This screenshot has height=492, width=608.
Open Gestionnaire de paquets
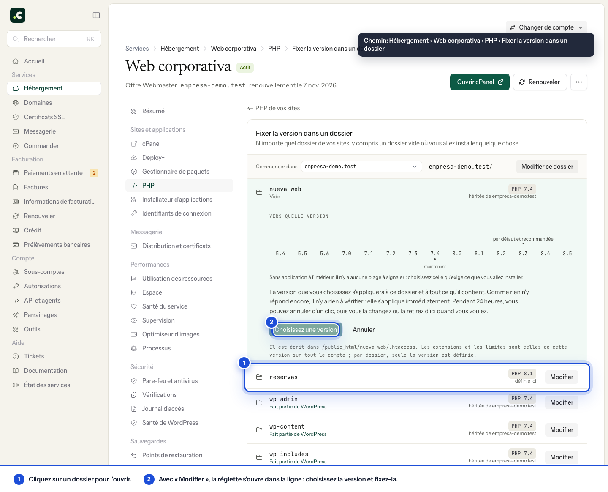click(179, 172)
